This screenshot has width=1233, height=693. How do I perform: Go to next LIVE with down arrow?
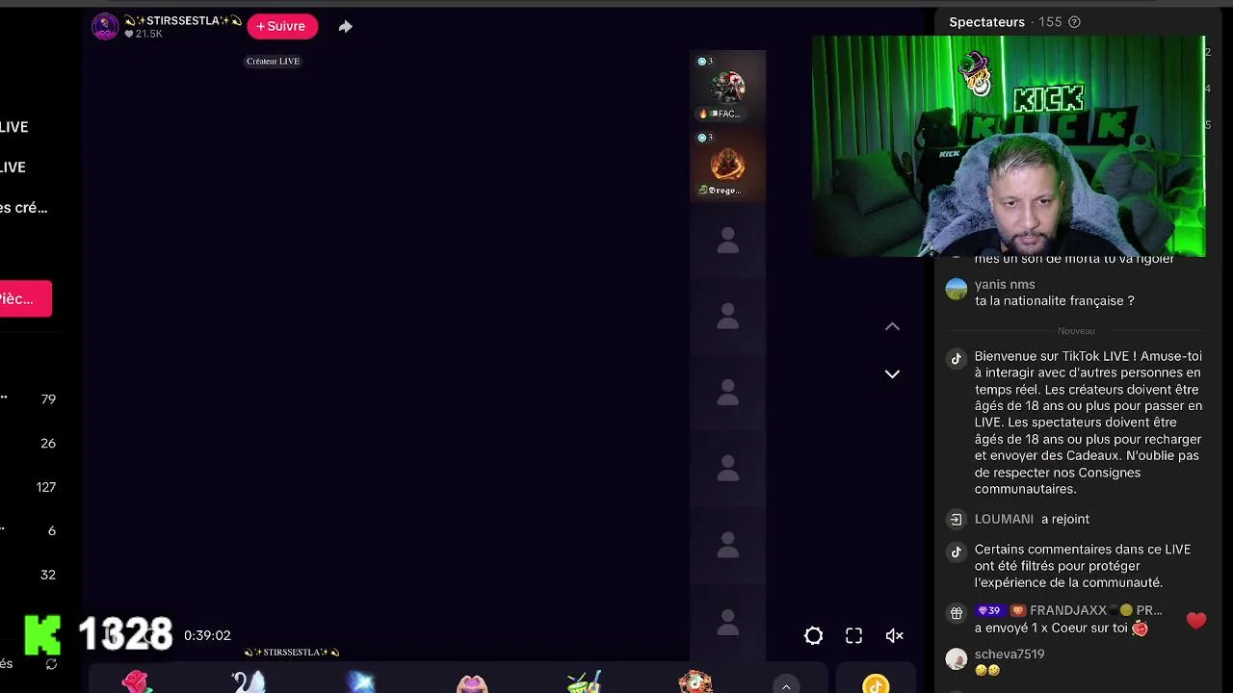892,374
